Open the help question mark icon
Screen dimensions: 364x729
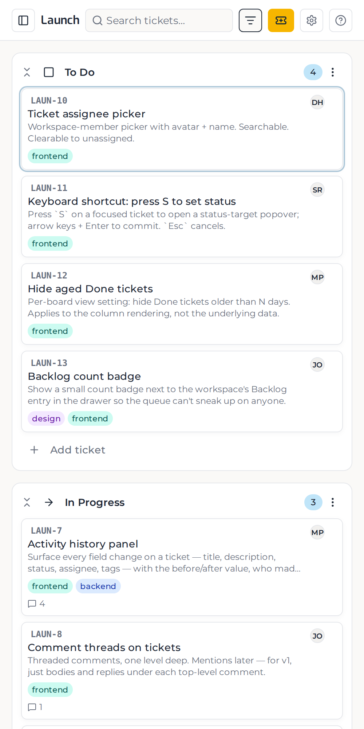pyautogui.click(x=341, y=20)
